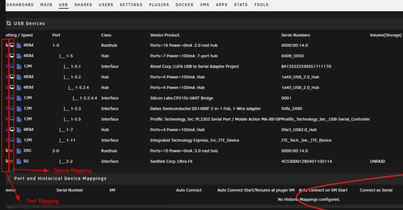The height and width of the screenshot is (210, 403).
Task: Go to the PLUGINS tab
Action: tap(159, 5)
